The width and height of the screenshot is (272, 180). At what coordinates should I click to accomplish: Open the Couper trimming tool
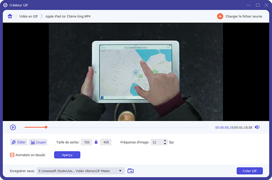38,142
